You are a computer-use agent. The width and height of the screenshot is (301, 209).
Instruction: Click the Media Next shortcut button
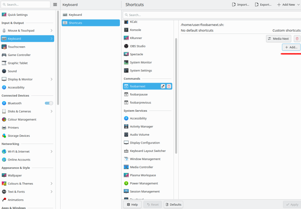coord(278,39)
